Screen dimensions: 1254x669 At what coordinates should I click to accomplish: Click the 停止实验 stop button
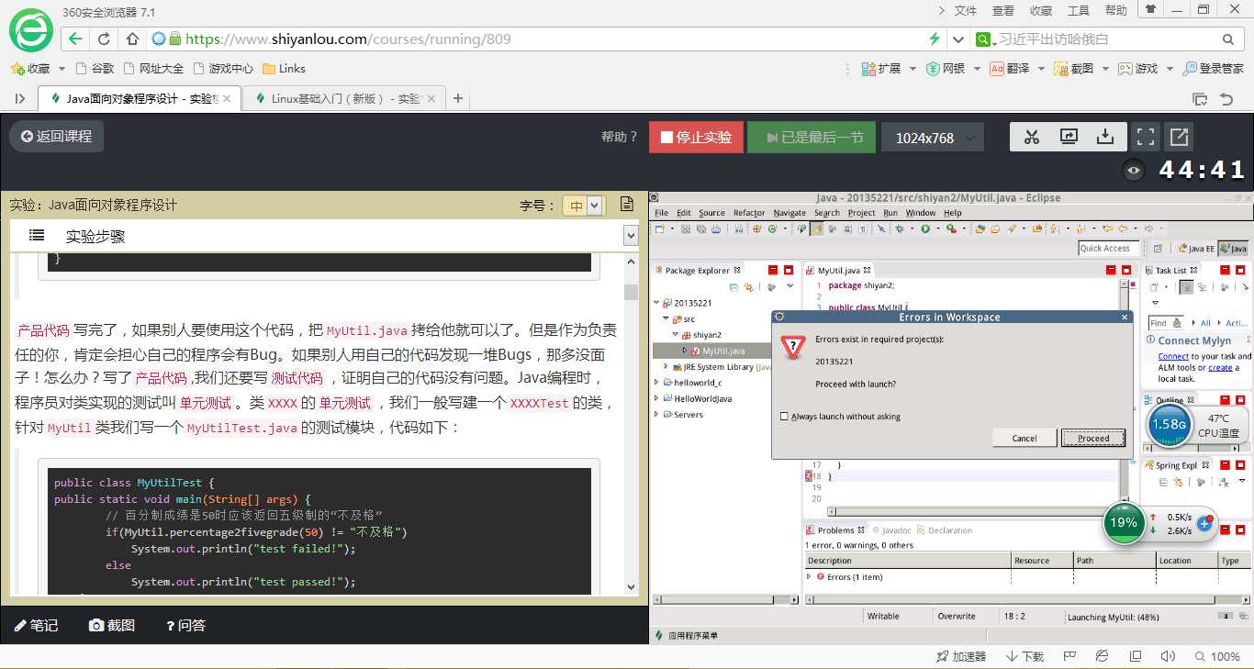tap(695, 138)
